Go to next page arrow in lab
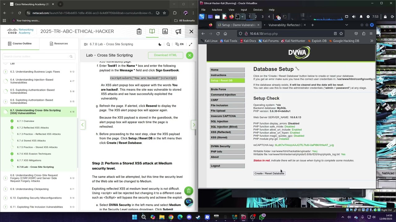 (x=194, y=125)
